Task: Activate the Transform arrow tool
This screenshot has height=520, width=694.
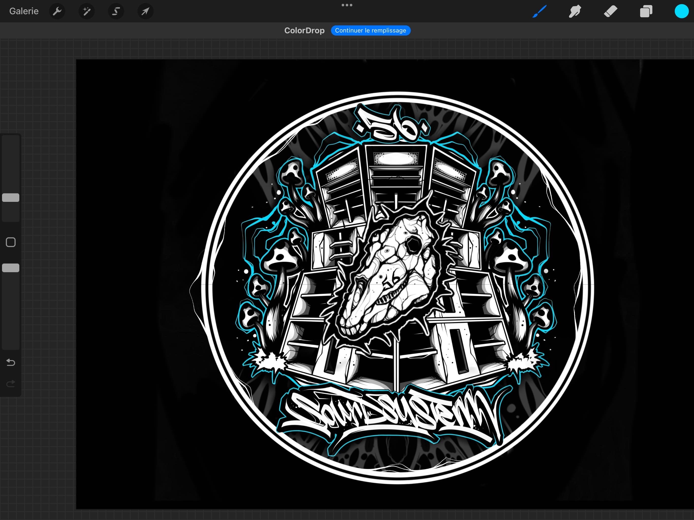Action: click(145, 12)
